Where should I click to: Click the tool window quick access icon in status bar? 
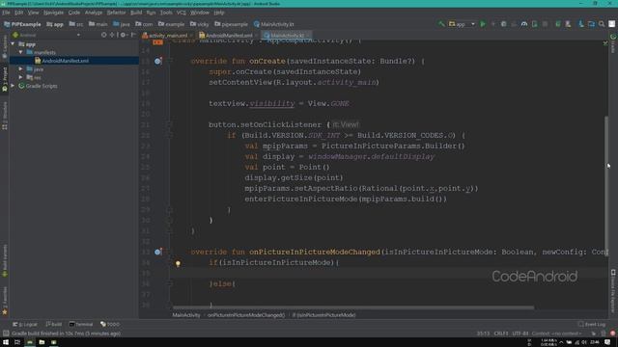pyautogui.click(x=6, y=334)
